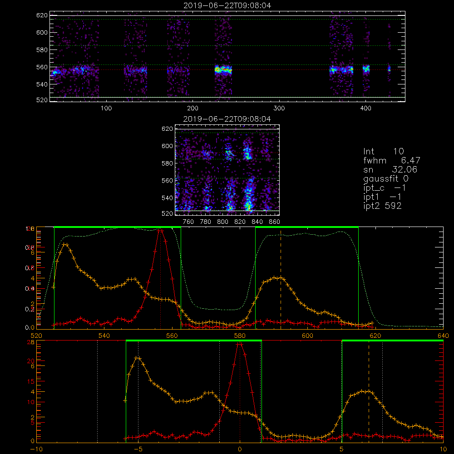Click the orange dashed vertical marker in bottom plot
This screenshot has width=454, height=454.
click(x=369, y=391)
